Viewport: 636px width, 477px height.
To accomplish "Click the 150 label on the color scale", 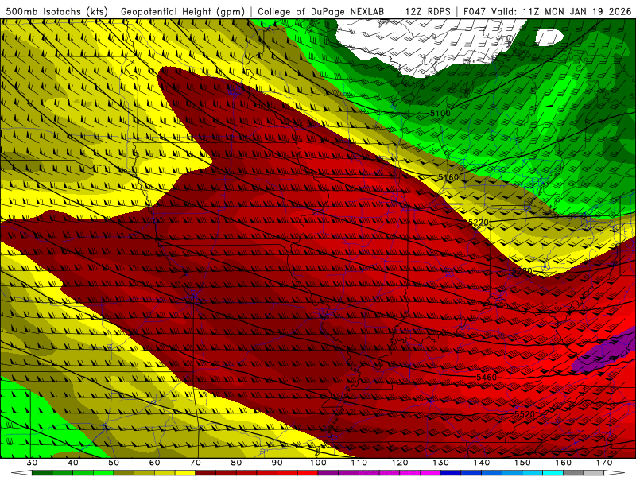I will point(522,463).
